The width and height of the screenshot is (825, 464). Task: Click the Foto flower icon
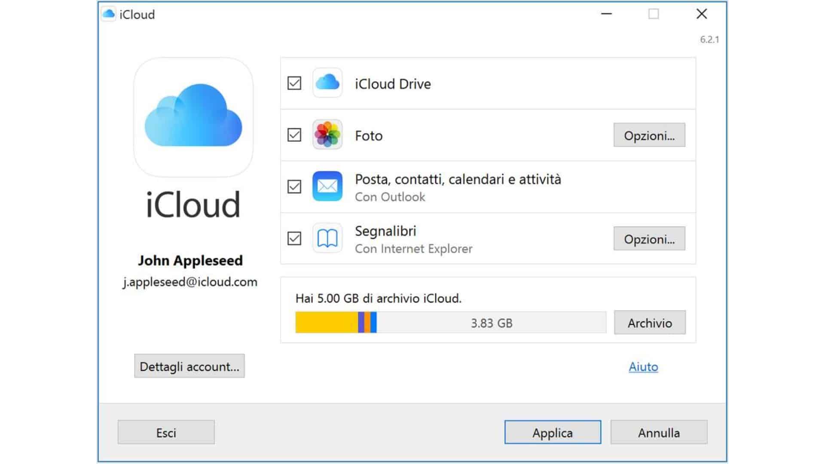327,135
